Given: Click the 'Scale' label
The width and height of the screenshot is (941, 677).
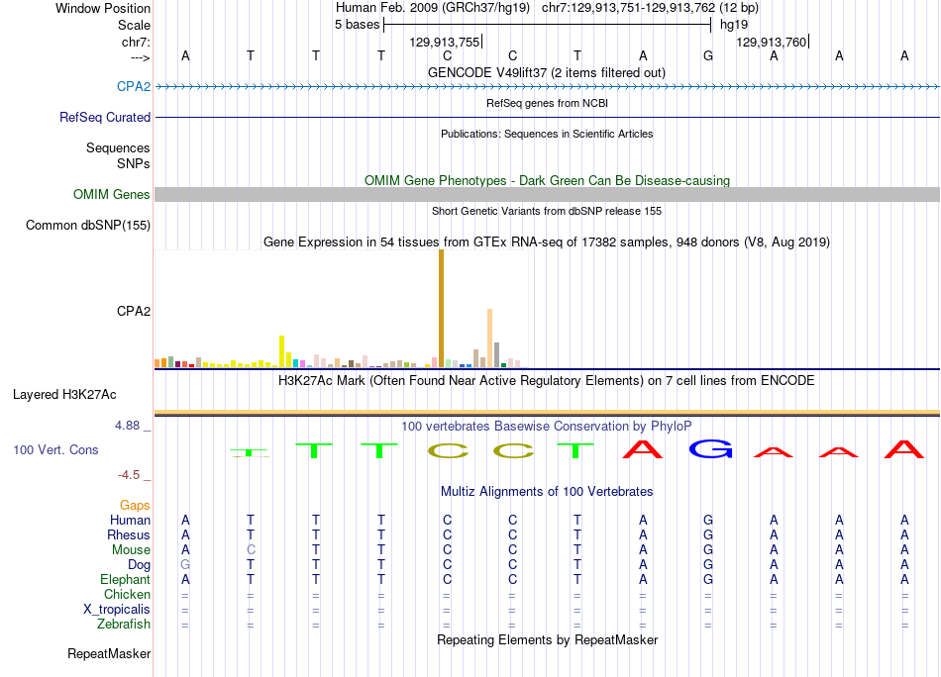Looking at the screenshot, I should click(x=134, y=25).
